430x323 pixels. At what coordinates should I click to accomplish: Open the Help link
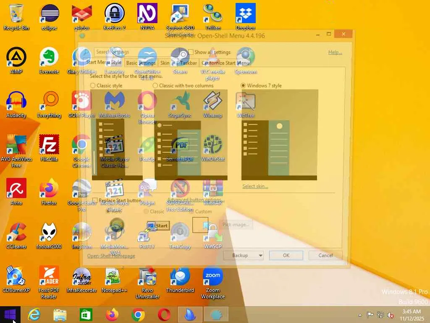[x=335, y=52]
